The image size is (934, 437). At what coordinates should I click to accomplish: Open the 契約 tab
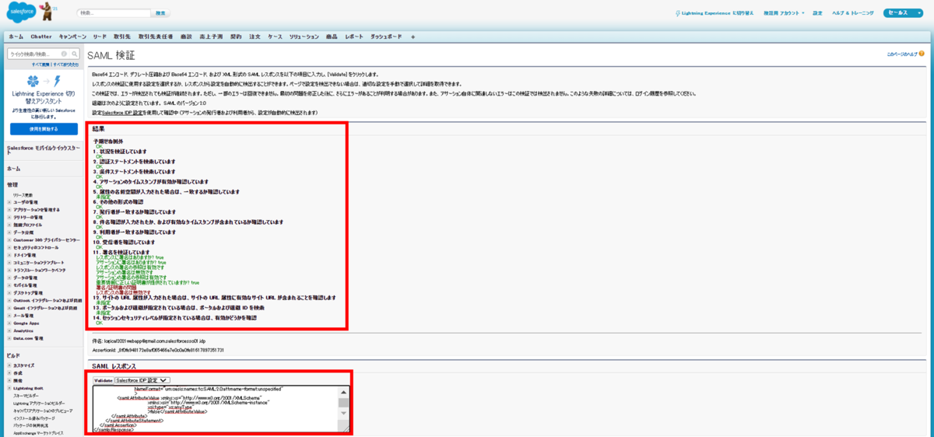click(x=237, y=37)
